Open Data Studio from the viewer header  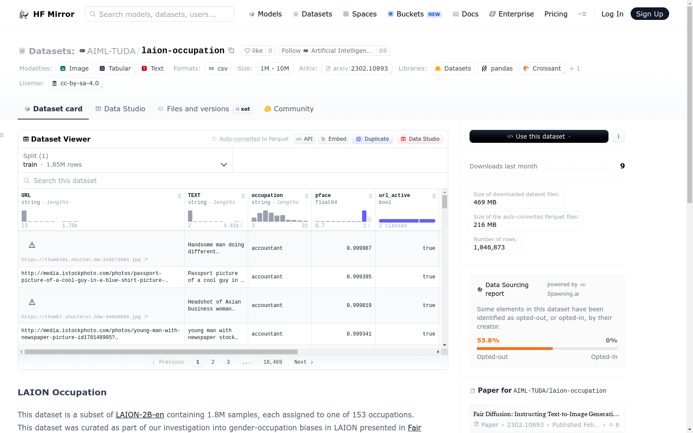point(420,139)
